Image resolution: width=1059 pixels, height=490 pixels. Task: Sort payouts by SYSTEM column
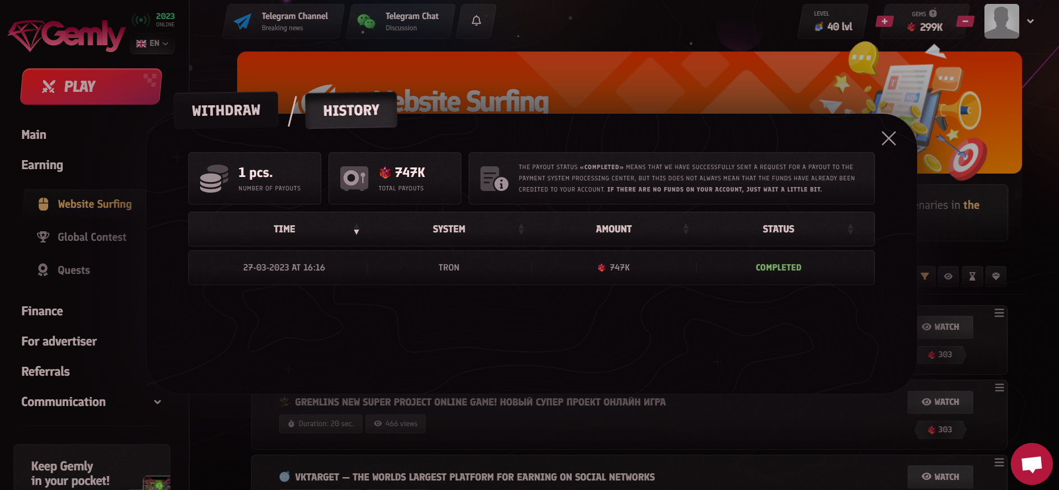tap(449, 229)
